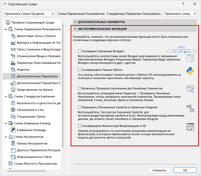Click the Схемы Рабочего Пространства icon
Image resolution: width=201 pixels, height=176 pixels.
(x=11, y=164)
